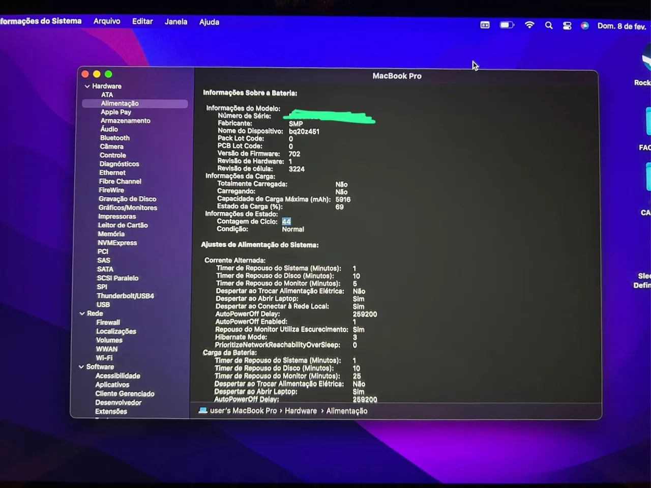Select Bluetooth in the sidebar
651x488 pixels.
[115, 138]
